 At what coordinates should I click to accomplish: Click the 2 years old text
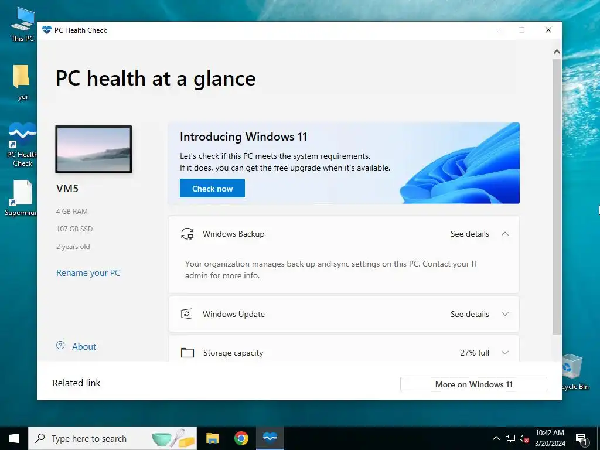(73, 247)
